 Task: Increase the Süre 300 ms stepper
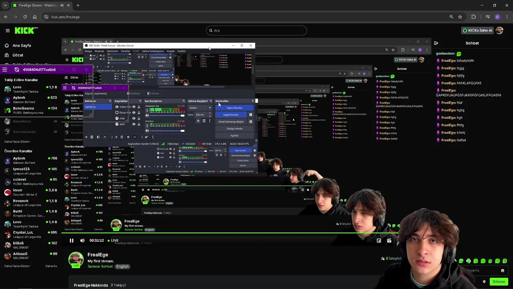tap(210, 113)
